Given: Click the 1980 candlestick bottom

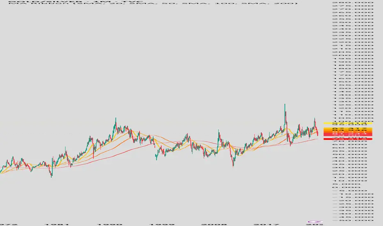Looking at the screenshot, I should [51, 176].
